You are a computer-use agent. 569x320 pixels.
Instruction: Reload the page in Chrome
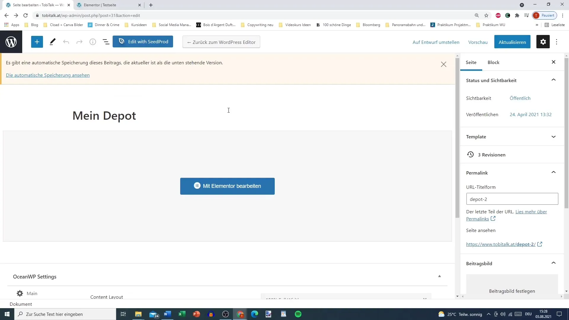[26, 15]
